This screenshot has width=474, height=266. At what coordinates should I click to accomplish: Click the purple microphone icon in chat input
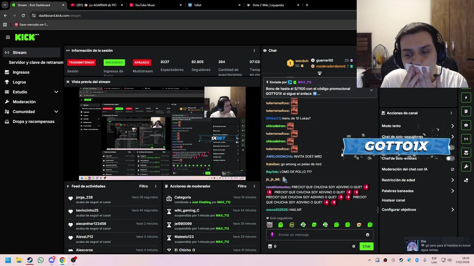coord(272,235)
